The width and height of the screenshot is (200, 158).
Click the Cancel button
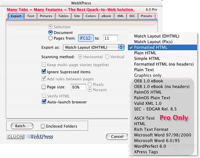point(117,137)
